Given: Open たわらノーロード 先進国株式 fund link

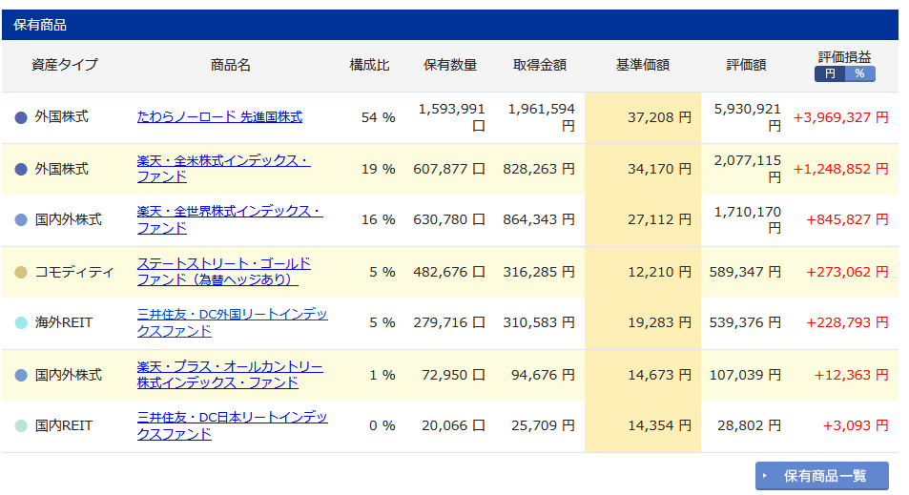Looking at the screenshot, I should [219, 117].
